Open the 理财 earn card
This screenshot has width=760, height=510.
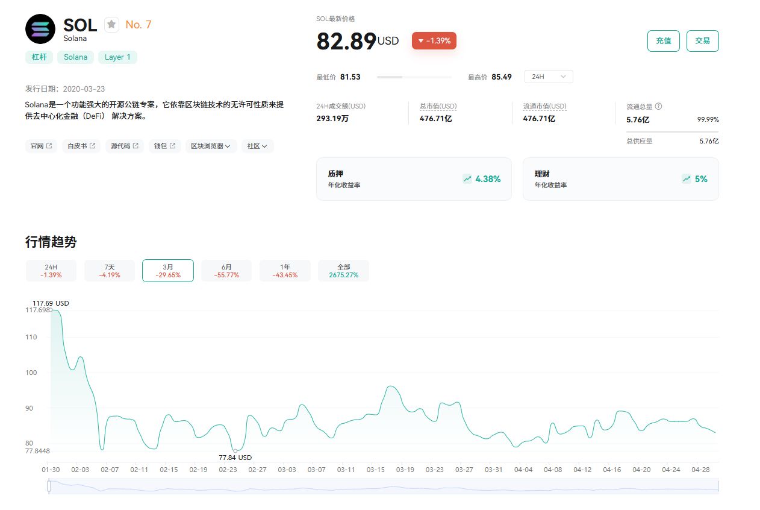pos(621,179)
